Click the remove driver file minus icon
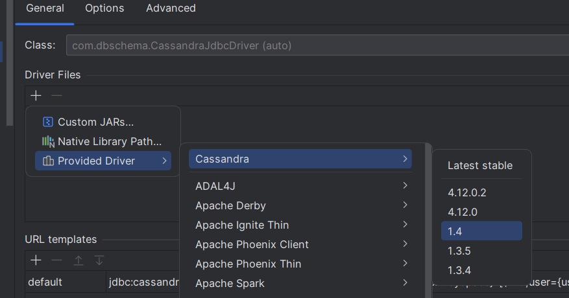The image size is (569, 298). pyautogui.click(x=56, y=95)
